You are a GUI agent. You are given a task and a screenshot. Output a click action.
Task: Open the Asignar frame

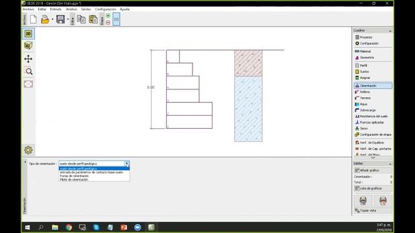pyautogui.click(x=373, y=78)
